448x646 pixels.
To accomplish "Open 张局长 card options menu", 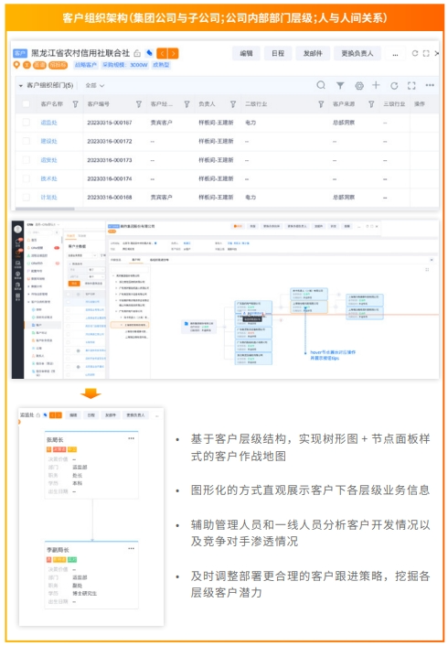I will (131, 438).
